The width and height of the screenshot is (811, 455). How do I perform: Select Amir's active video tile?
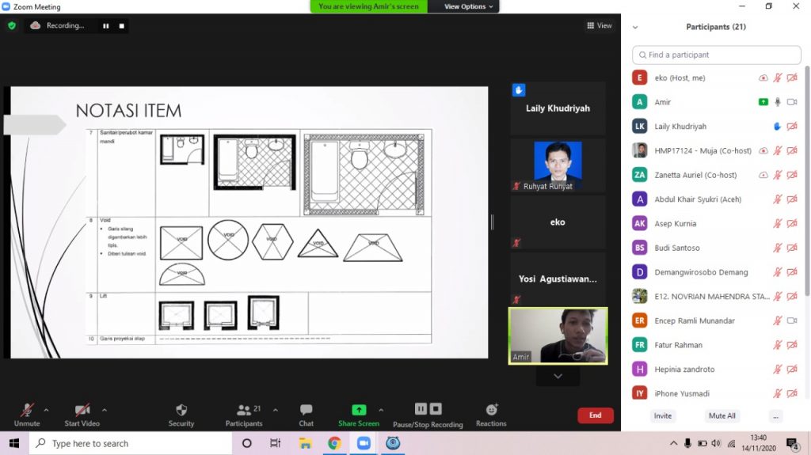coord(558,336)
